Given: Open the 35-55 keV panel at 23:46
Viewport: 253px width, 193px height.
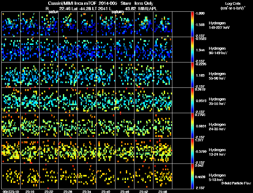Looking at the screenshot, I should point(125,100).
